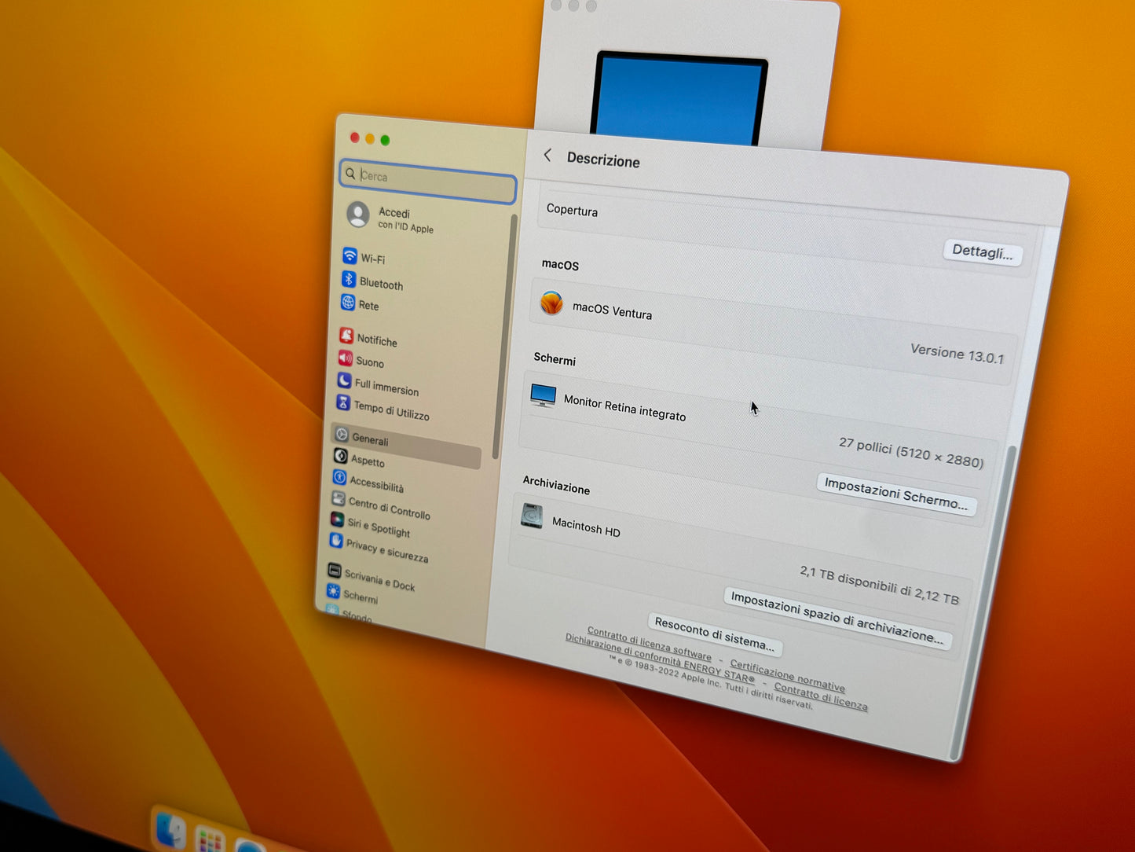Select the Suono speaker icon
The width and height of the screenshot is (1135, 852).
[345, 358]
